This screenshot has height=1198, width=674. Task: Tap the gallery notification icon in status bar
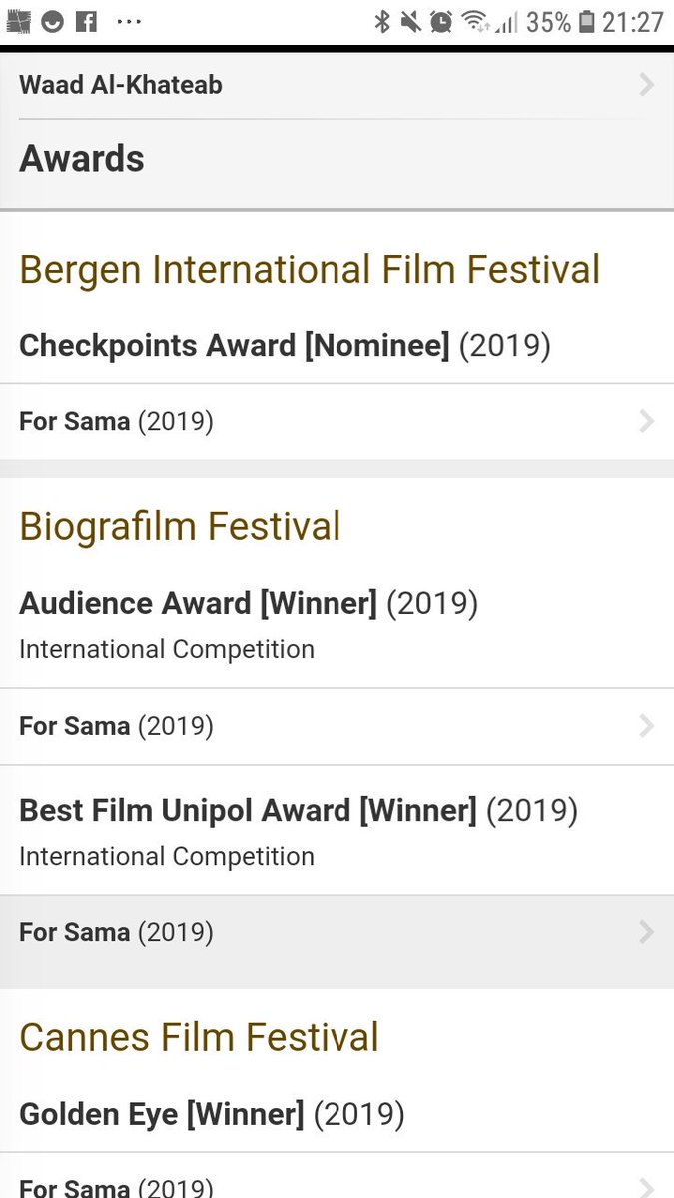click(18, 21)
